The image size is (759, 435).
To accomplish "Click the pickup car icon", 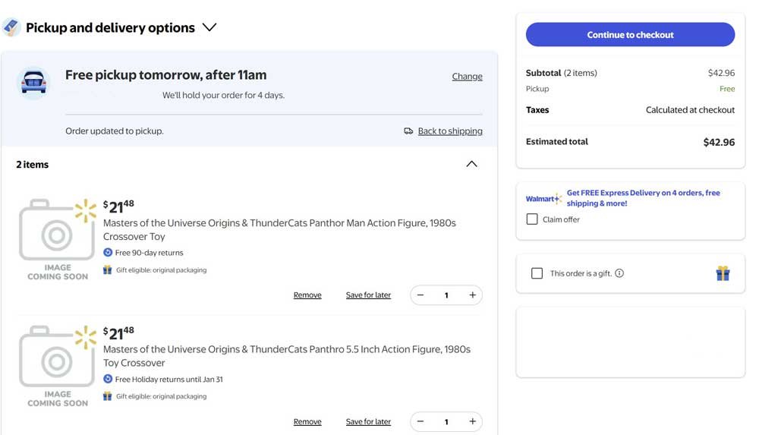I will pyautogui.click(x=33, y=83).
